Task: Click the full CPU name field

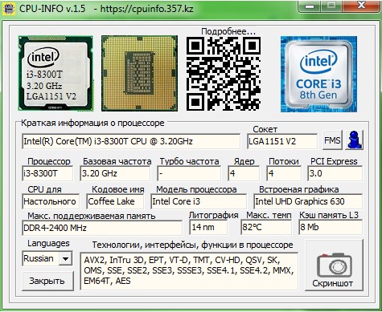Action: [131, 141]
